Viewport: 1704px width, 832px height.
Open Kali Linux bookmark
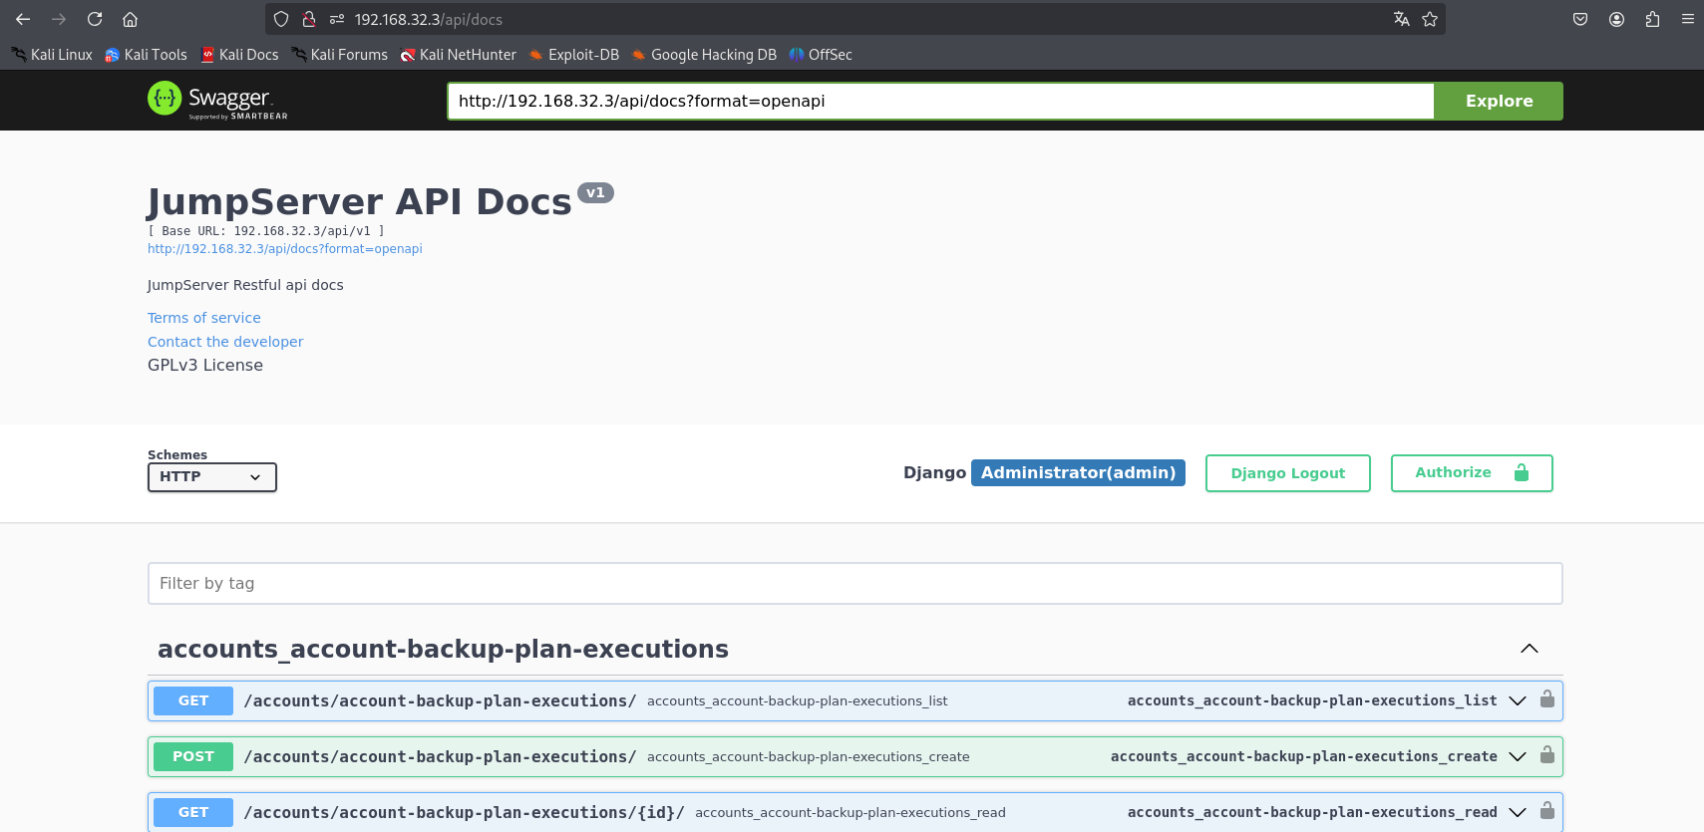point(52,55)
